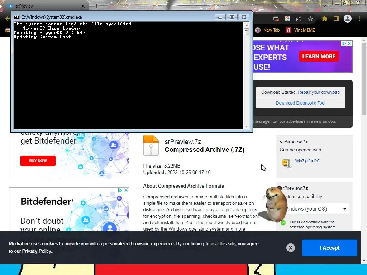Click the 'Can be opened with' label

coord(300,150)
